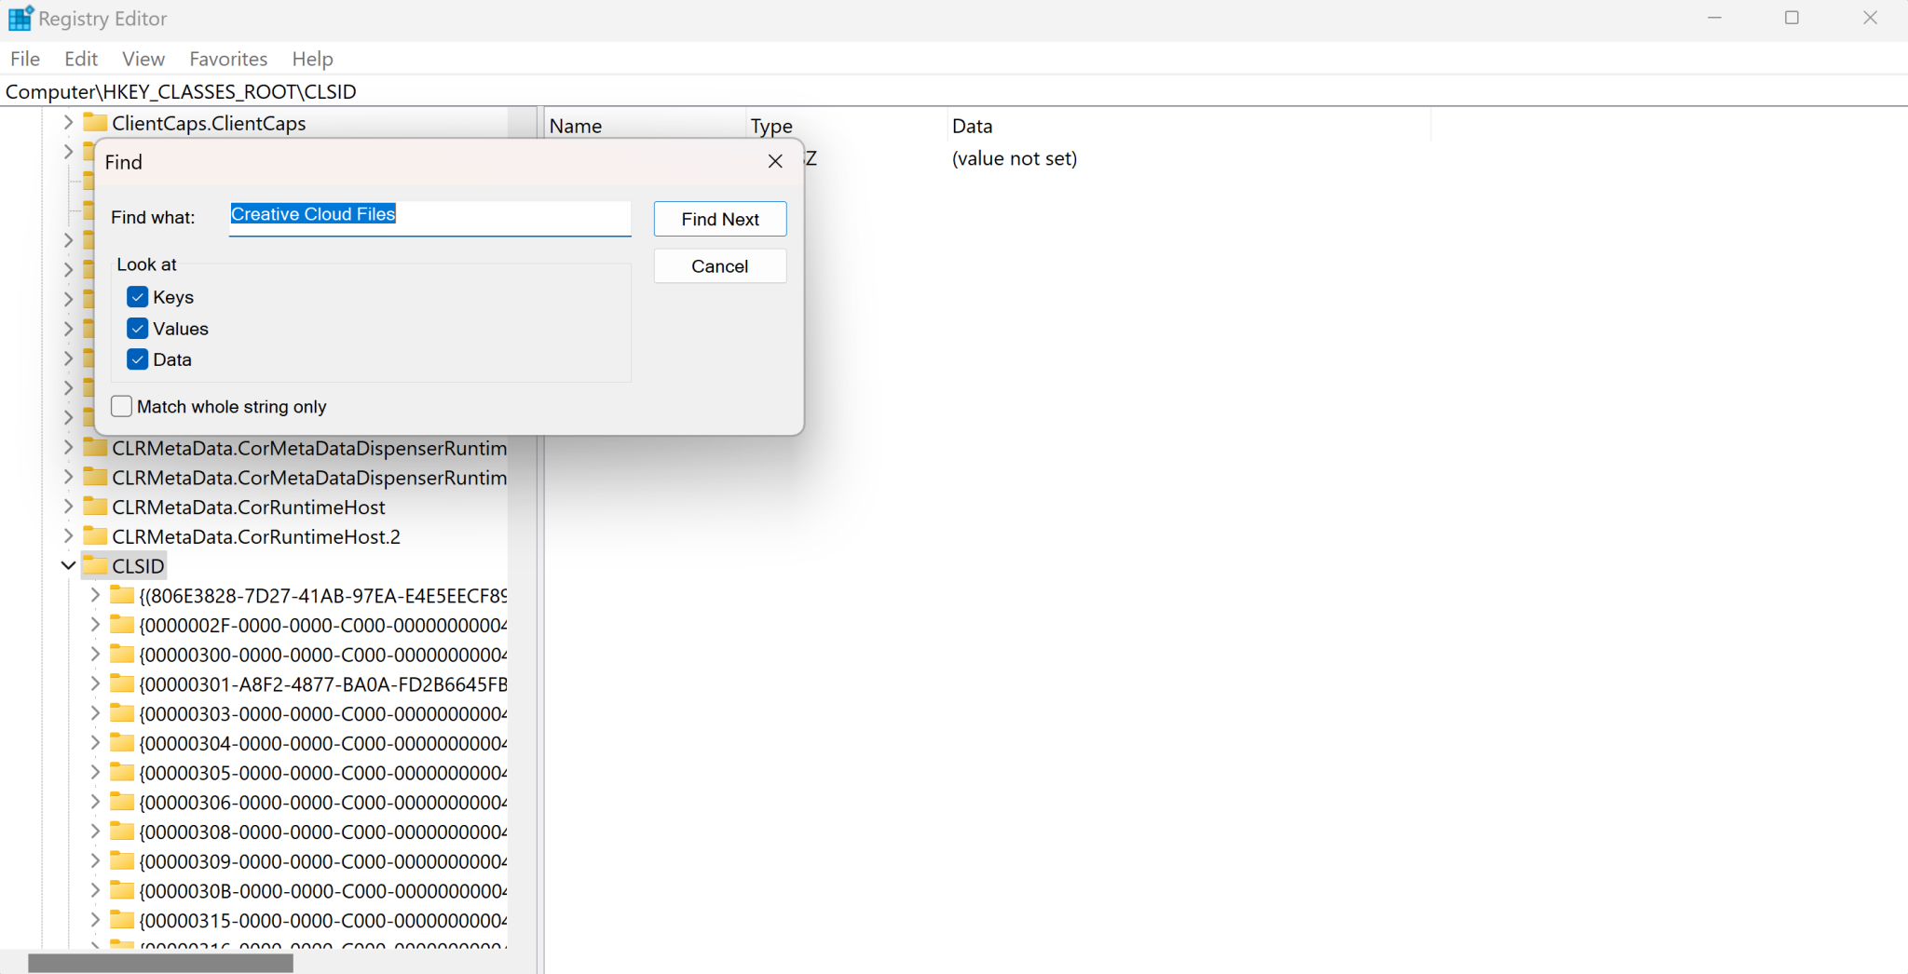Click the CLRMetaData.CorRuntimeHost.2 folder icon
1908x974 pixels.
tap(95, 536)
